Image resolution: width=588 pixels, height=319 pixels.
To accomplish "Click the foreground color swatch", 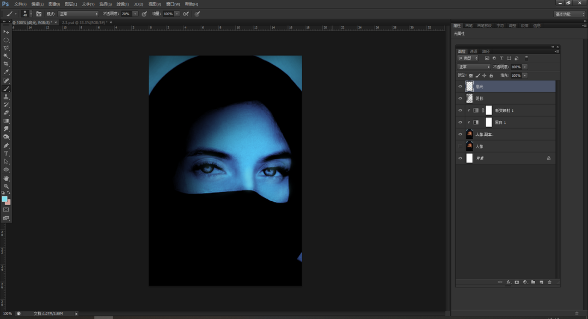I will pos(4,199).
